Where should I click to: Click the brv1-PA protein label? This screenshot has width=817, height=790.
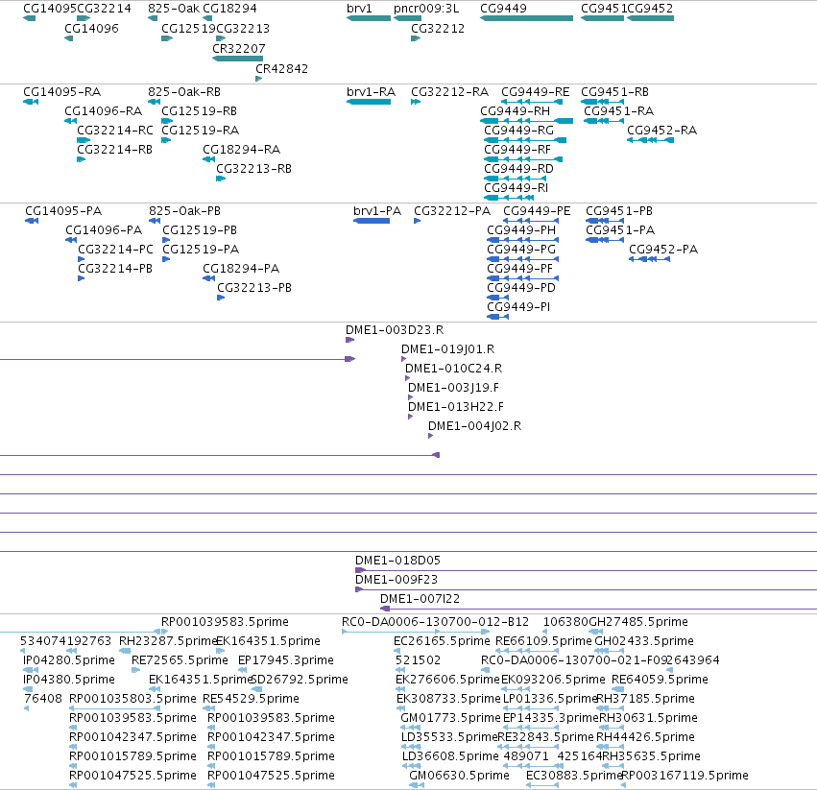coord(377,211)
